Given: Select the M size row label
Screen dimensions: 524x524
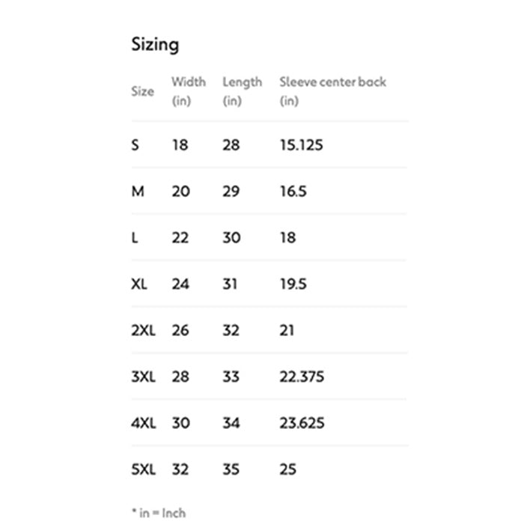Looking at the screenshot, I should tap(138, 192).
